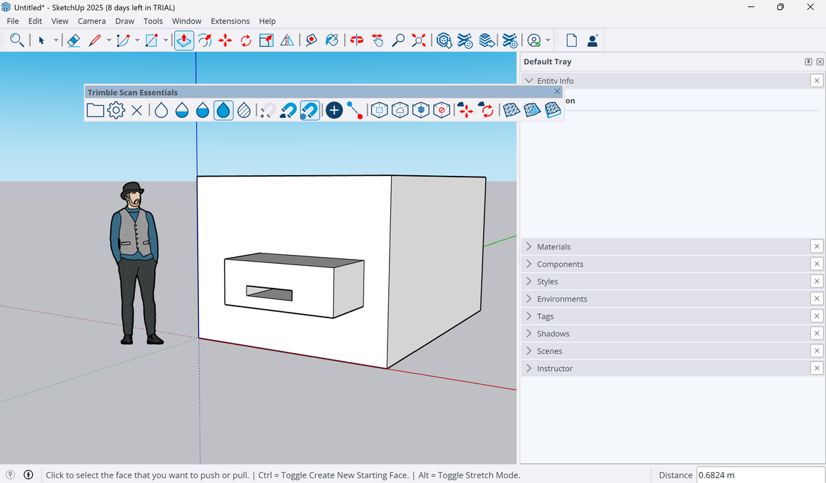Click the clipping box with cloud icon

(400, 110)
